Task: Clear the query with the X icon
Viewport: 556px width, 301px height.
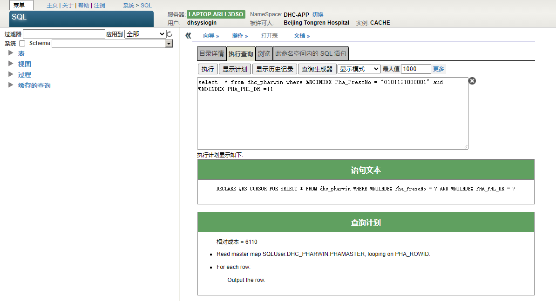Action: coord(472,81)
